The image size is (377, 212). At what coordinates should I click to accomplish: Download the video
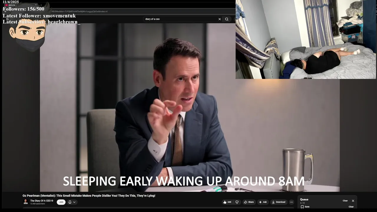point(279,202)
